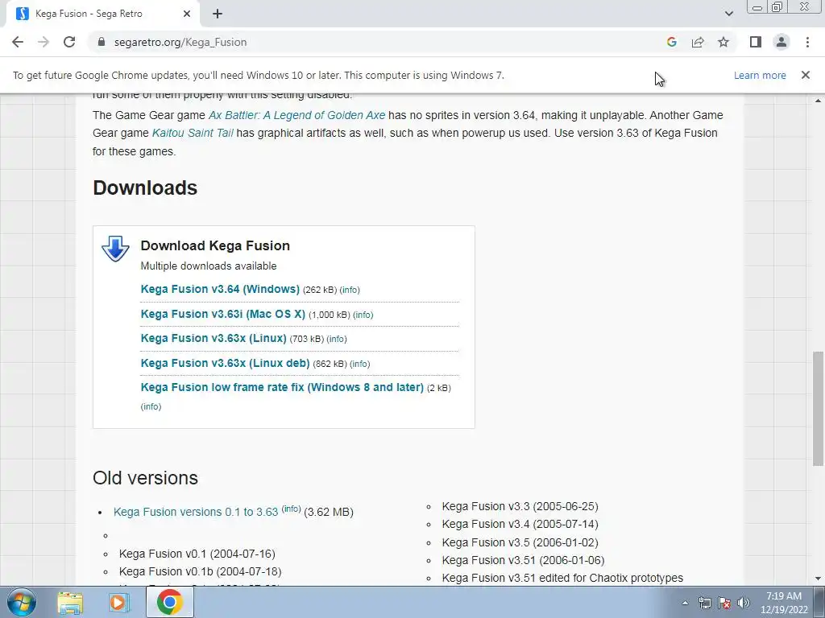Download Kega Fusion v3.63x (Linux deb)
Screen dimensions: 825x618
(226, 363)
